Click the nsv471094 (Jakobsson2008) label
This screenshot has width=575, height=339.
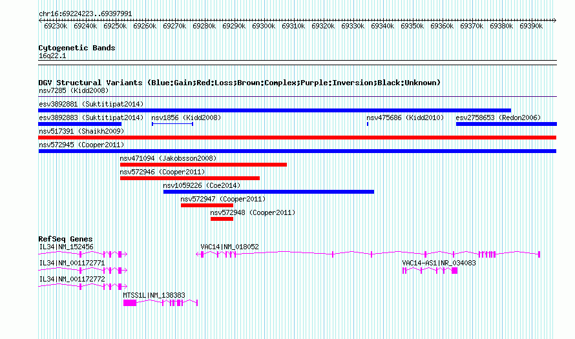coord(169,158)
